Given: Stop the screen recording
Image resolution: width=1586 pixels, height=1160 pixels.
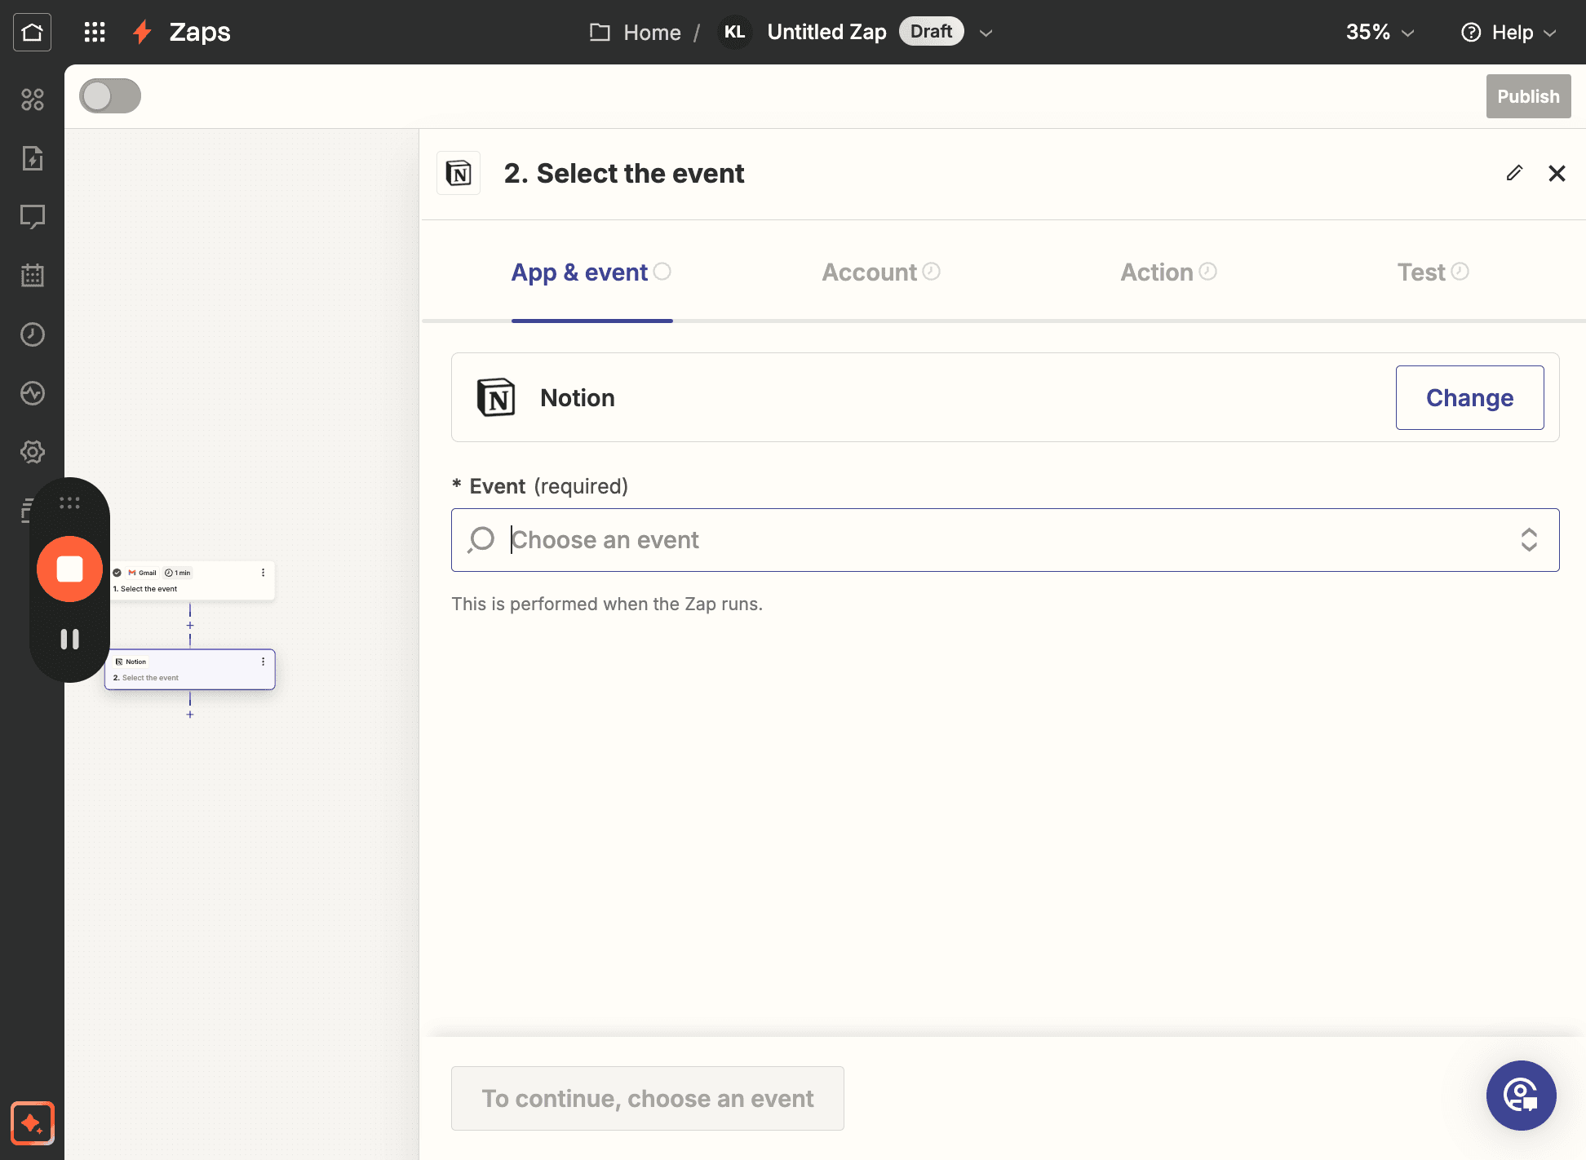Looking at the screenshot, I should 69,569.
